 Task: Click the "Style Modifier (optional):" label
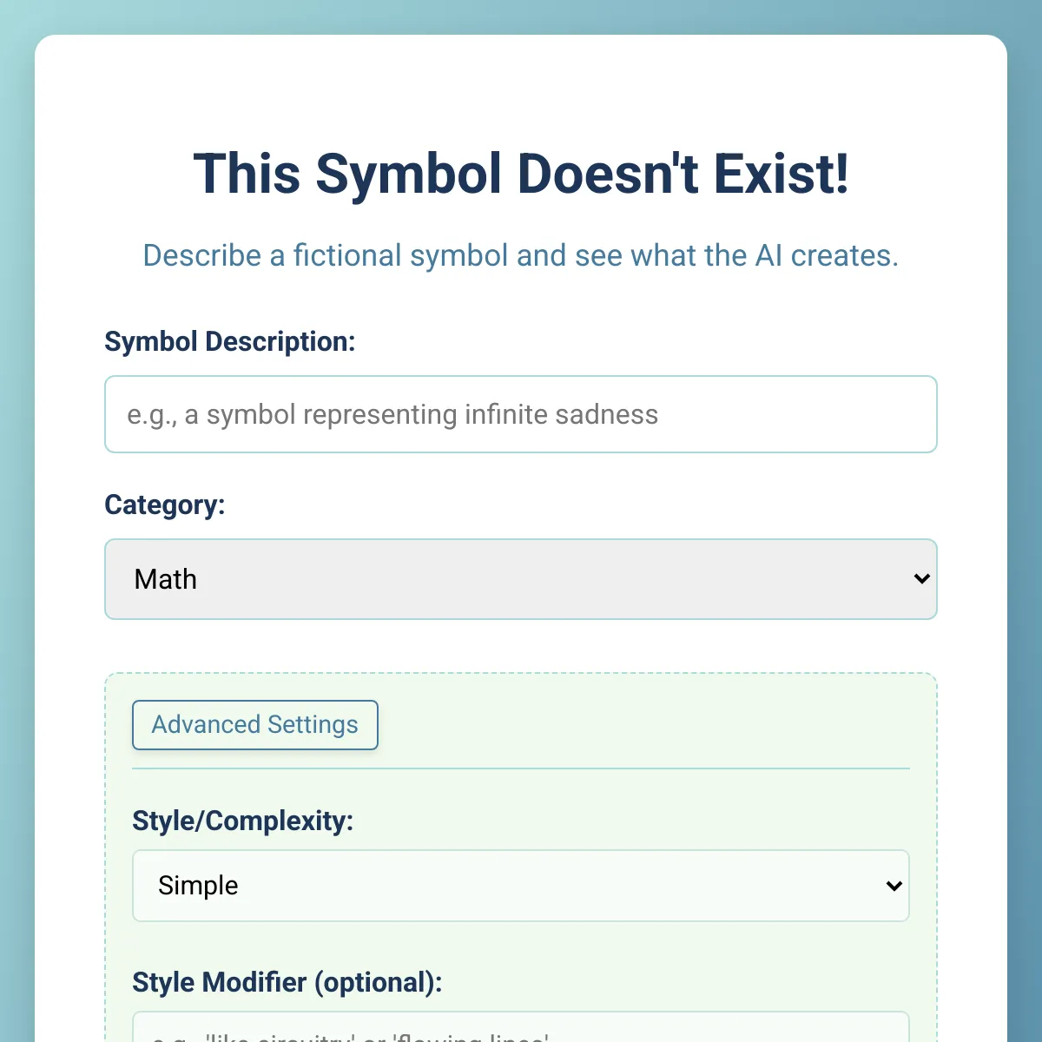coord(287,982)
